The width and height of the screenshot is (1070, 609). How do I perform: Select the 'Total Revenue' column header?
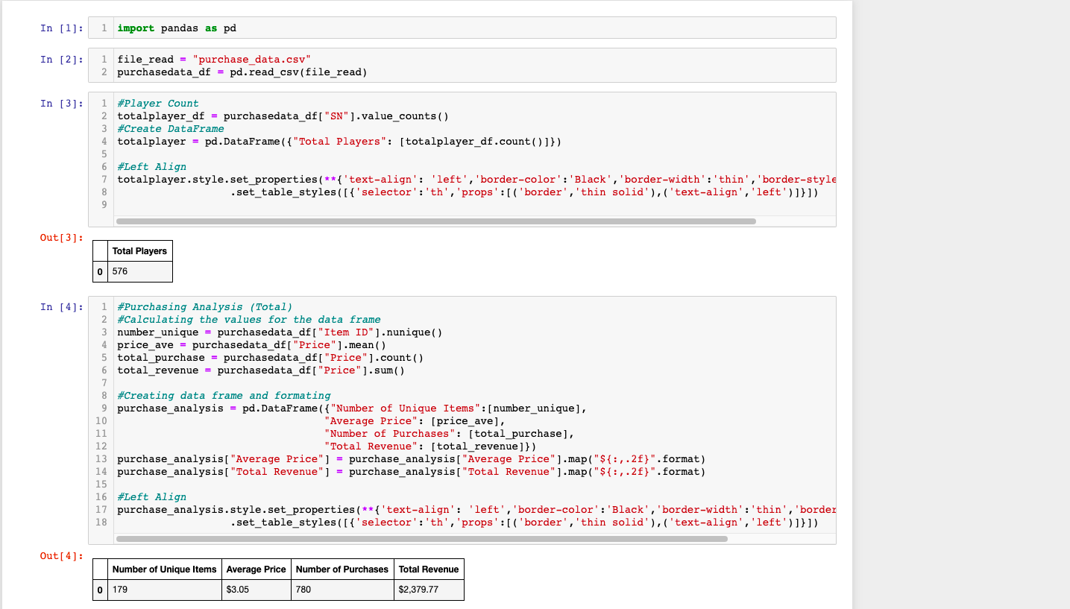pyautogui.click(x=429, y=569)
